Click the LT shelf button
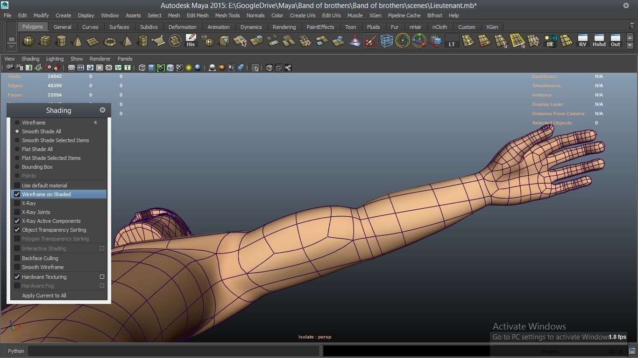Image resolution: width=638 pixels, height=358 pixels. pos(452,41)
